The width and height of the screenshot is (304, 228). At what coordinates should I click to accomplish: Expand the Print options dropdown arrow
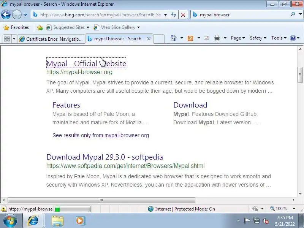pyautogui.click(x=225, y=38)
